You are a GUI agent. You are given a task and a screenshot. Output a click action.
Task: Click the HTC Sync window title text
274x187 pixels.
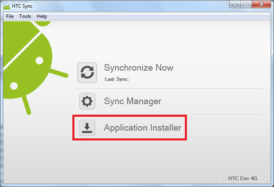click(x=22, y=6)
